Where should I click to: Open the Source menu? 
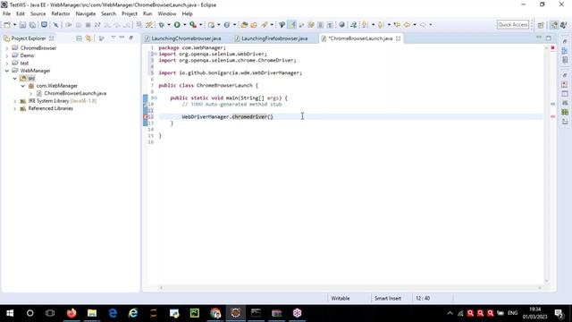pos(38,14)
